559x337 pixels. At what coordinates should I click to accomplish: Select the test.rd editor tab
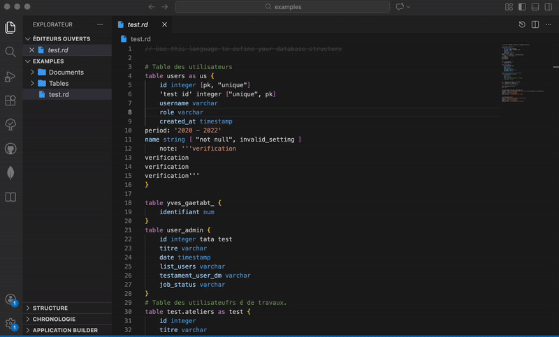pyautogui.click(x=137, y=24)
